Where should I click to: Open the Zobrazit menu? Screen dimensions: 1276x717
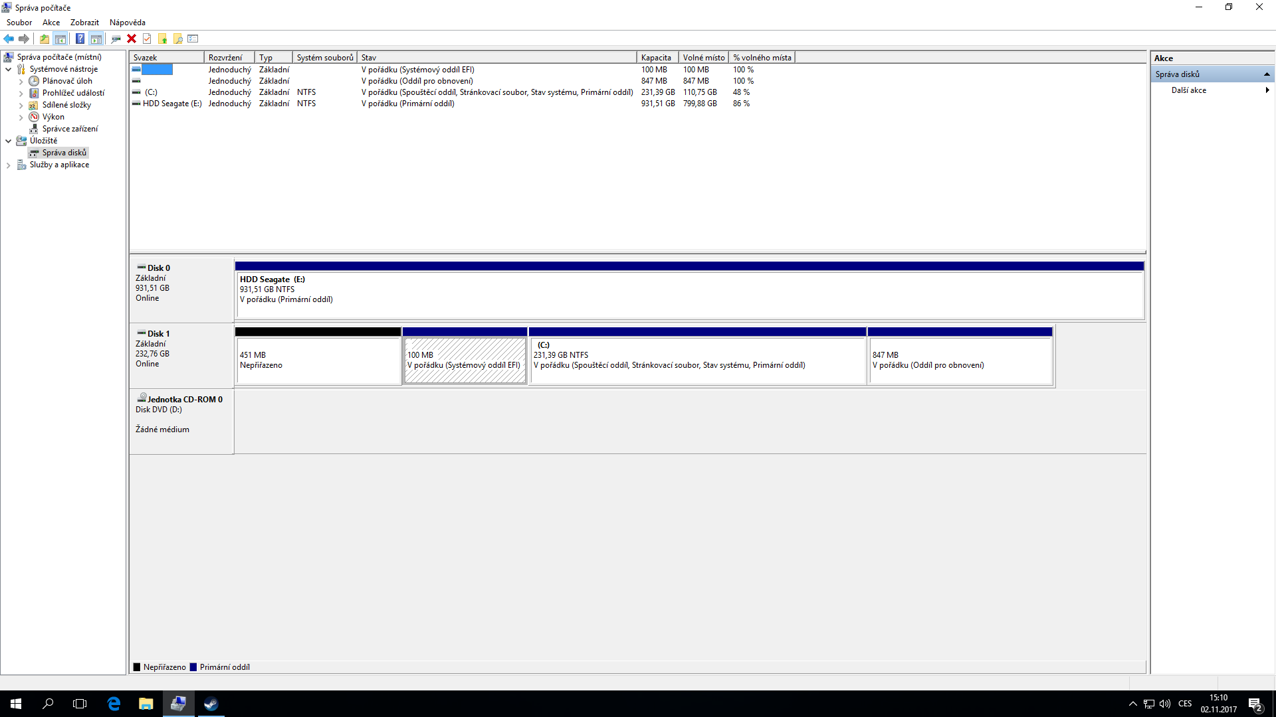click(x=84, y=22)
